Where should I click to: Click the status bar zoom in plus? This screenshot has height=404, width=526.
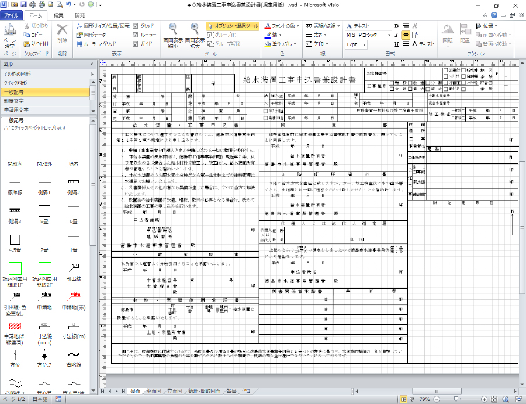point(484,399)
